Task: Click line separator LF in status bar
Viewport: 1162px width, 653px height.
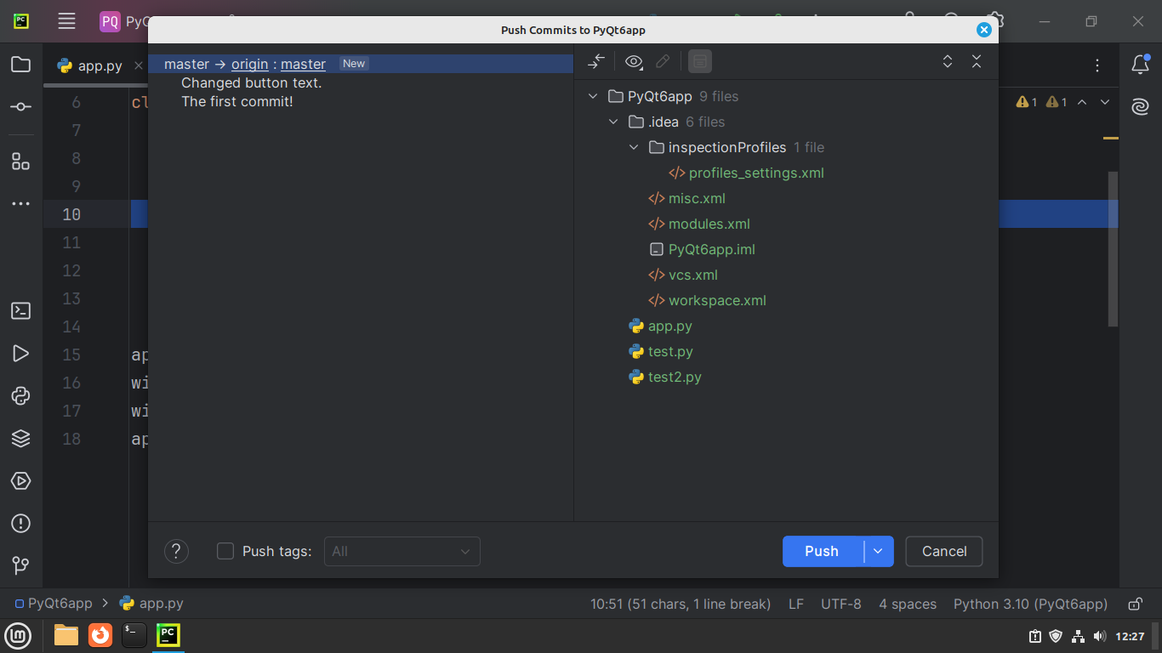Action: (795, 604)
